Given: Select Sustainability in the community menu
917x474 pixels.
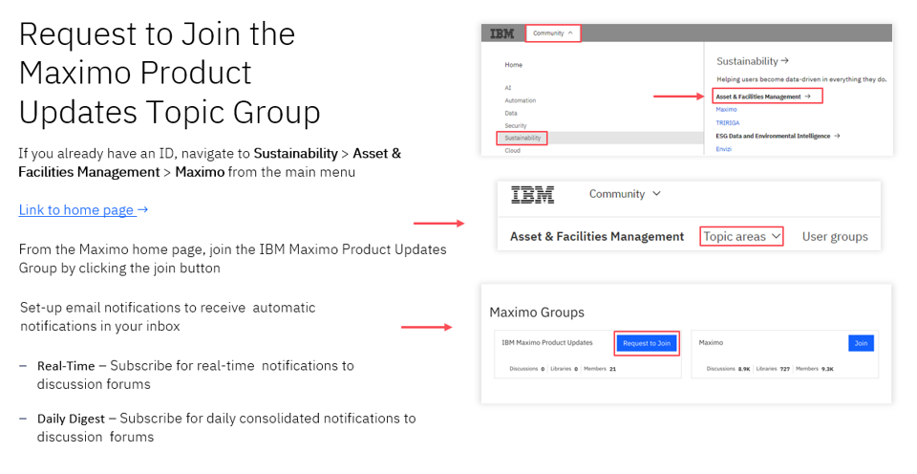Looking at the screenshot, I should (522, 139).
